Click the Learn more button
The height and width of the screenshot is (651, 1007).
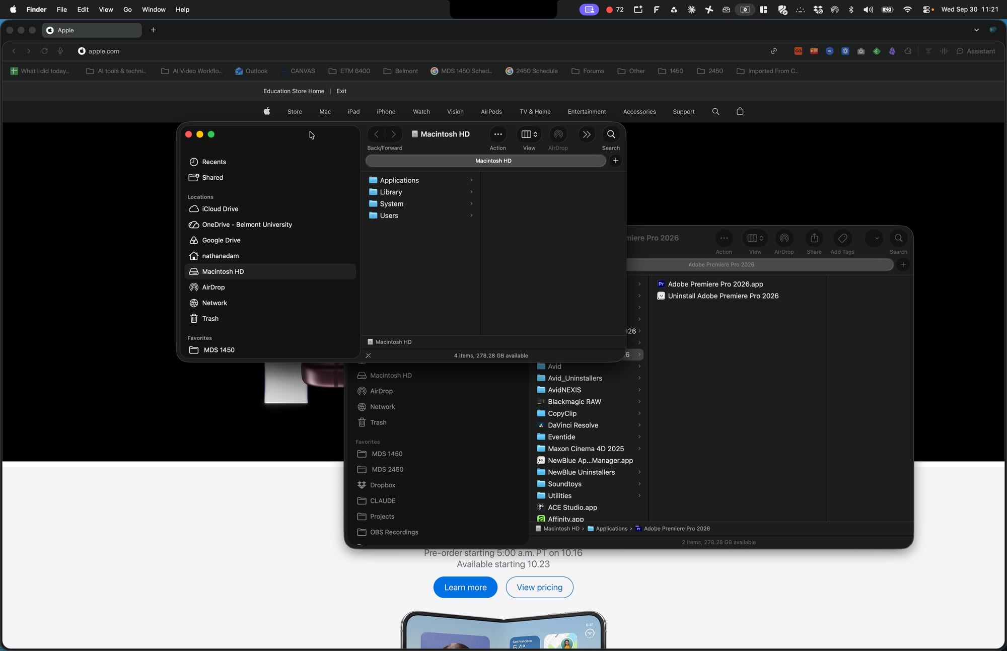tap(465, 587)
